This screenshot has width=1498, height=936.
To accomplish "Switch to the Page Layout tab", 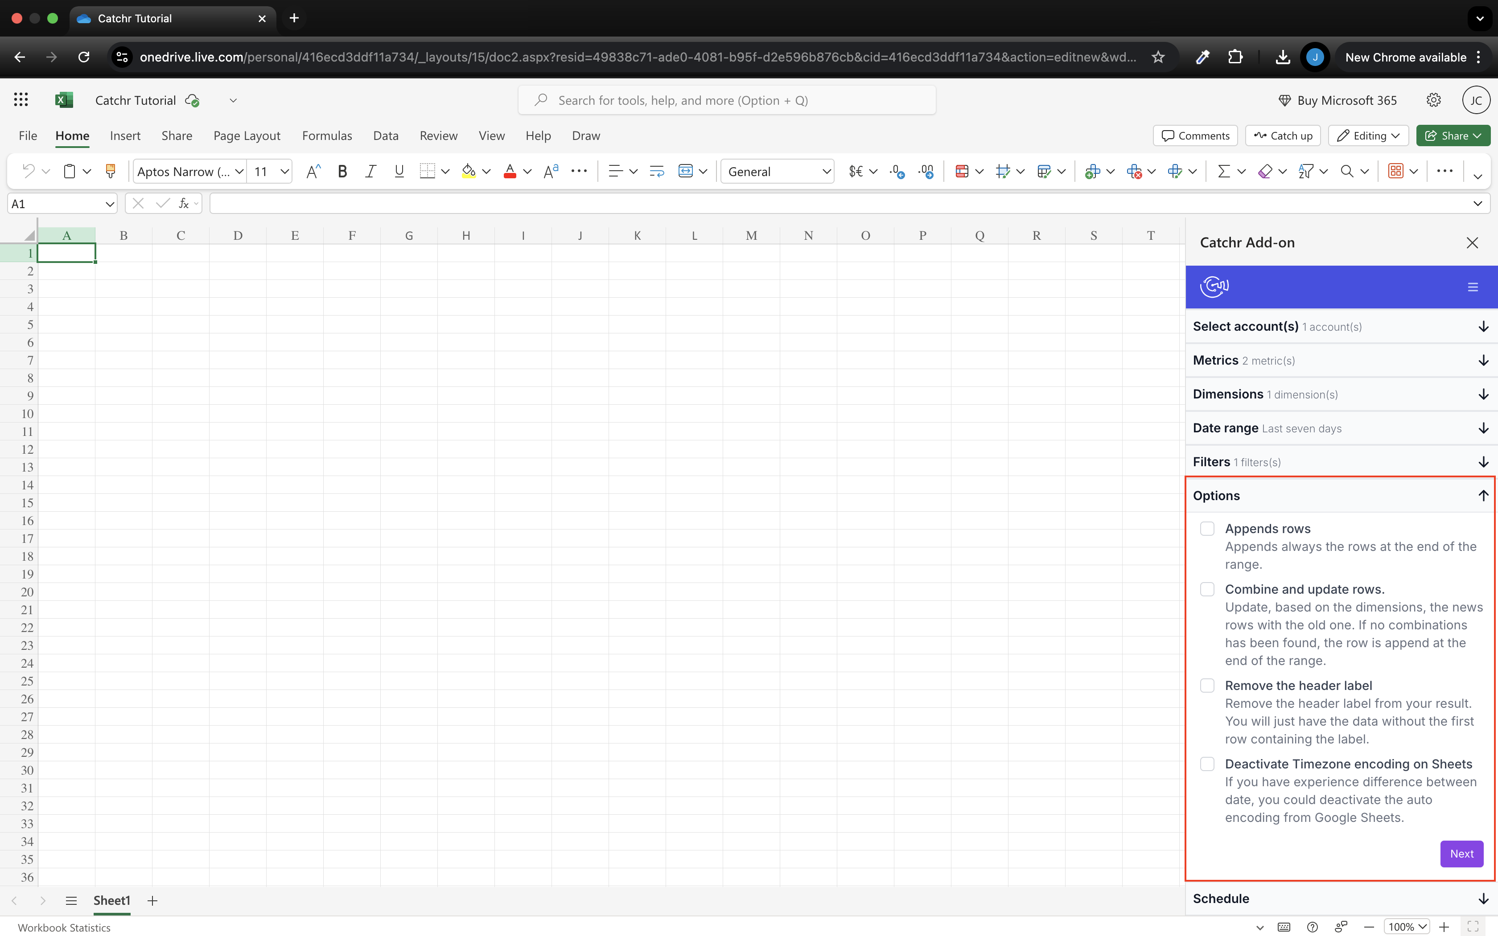I will pyautogui.click(x=247, y=135).
